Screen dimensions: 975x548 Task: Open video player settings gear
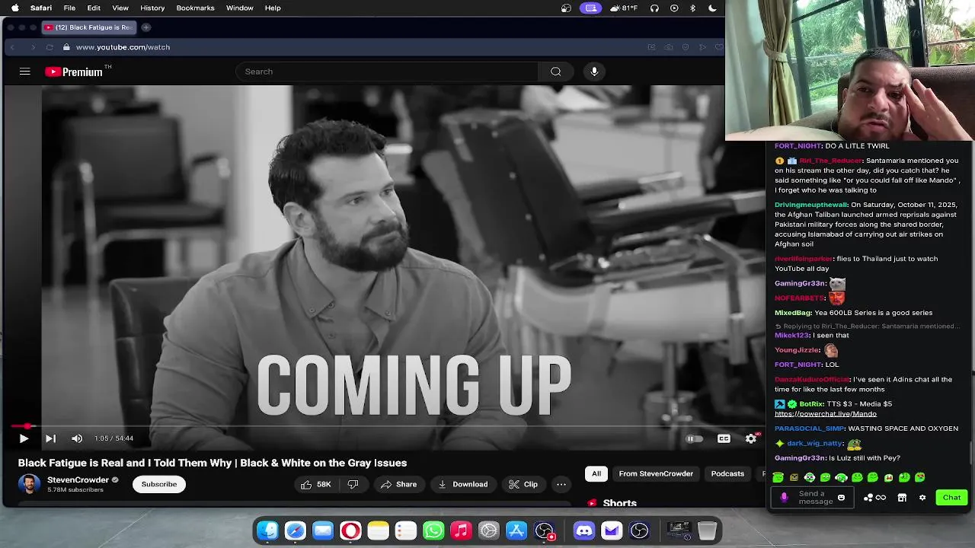(751, 438)
